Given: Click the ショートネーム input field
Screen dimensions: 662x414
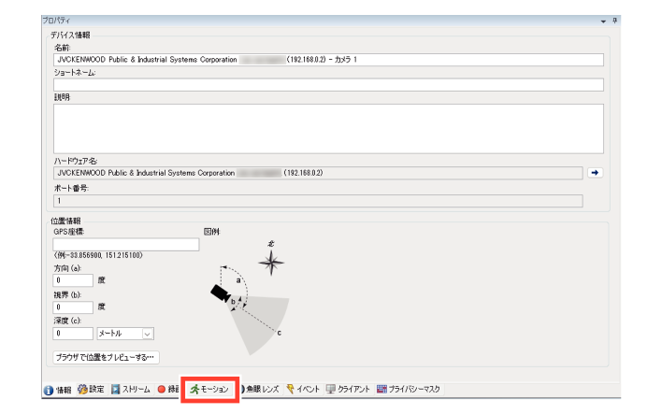Looking at the screenshot, I should [x=328, y=85].
